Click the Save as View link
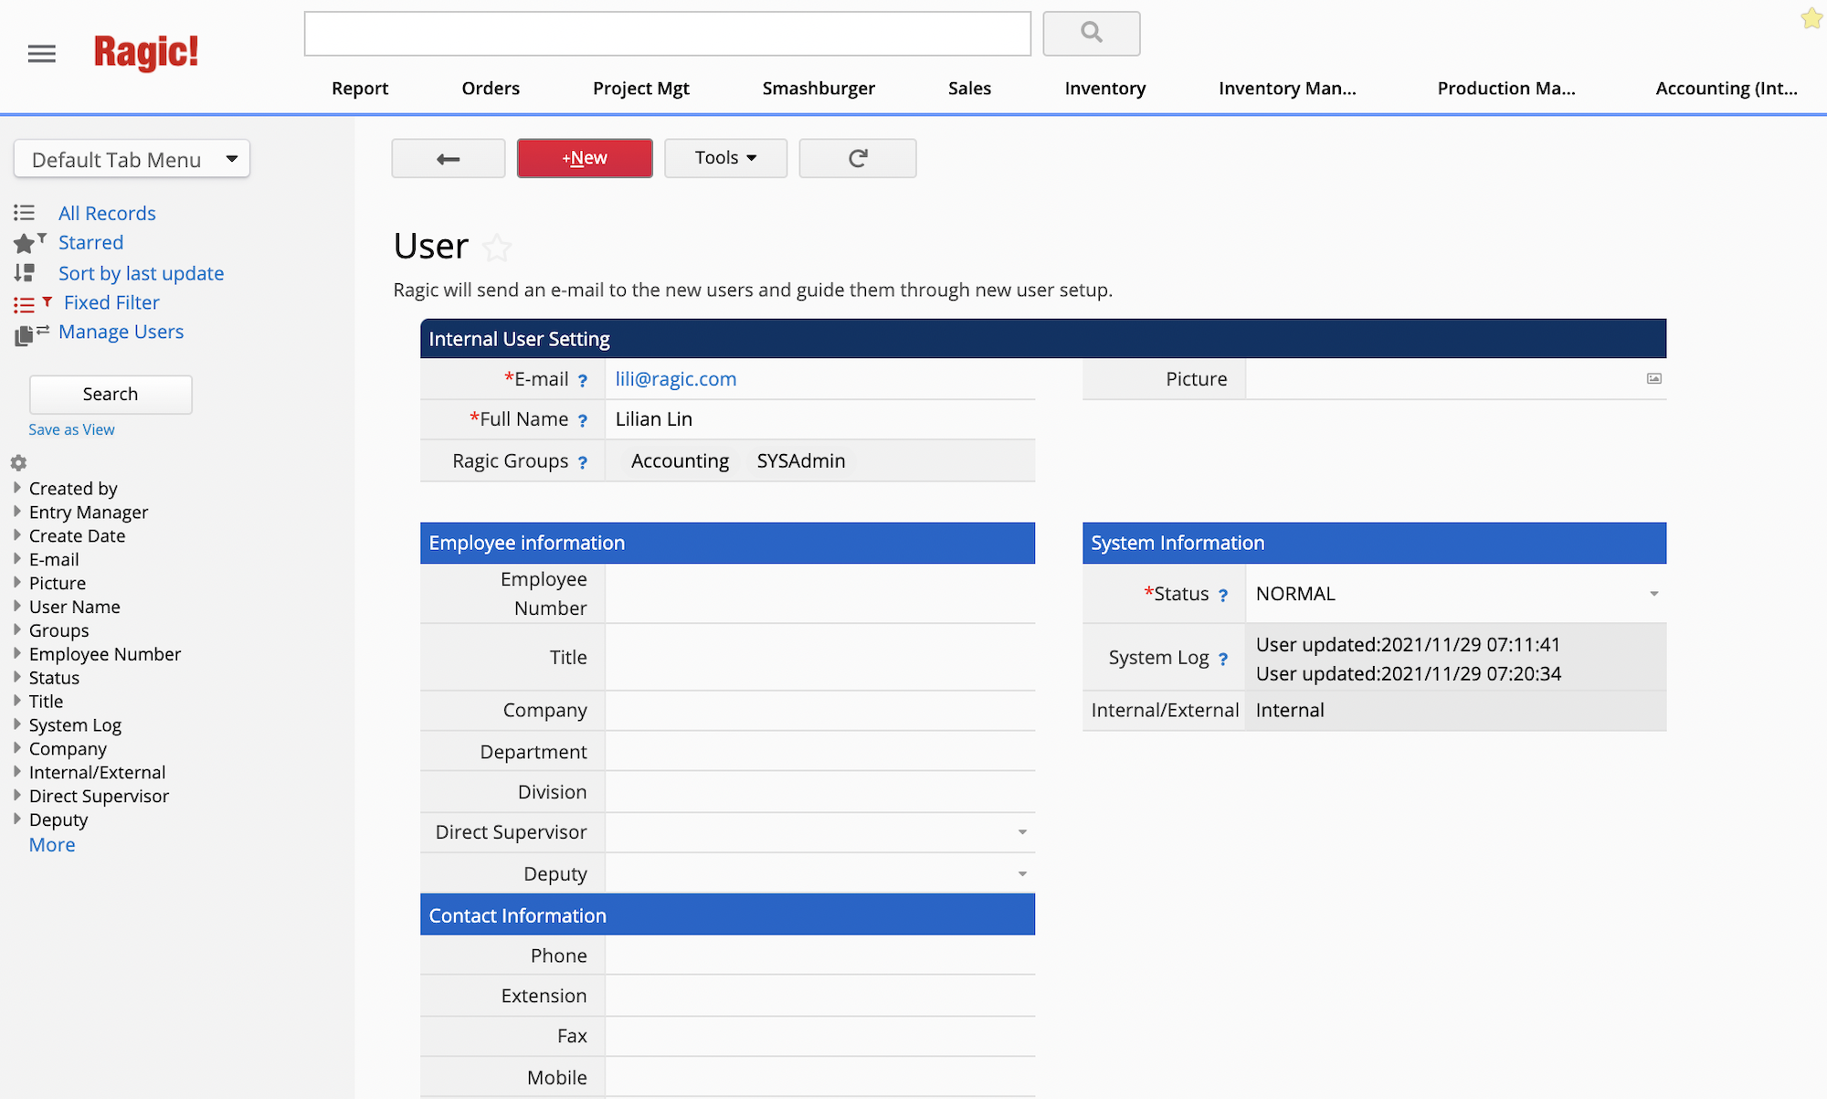Image resolution: width=1827 pixels, height=1099 pixels. coord(71,429)
